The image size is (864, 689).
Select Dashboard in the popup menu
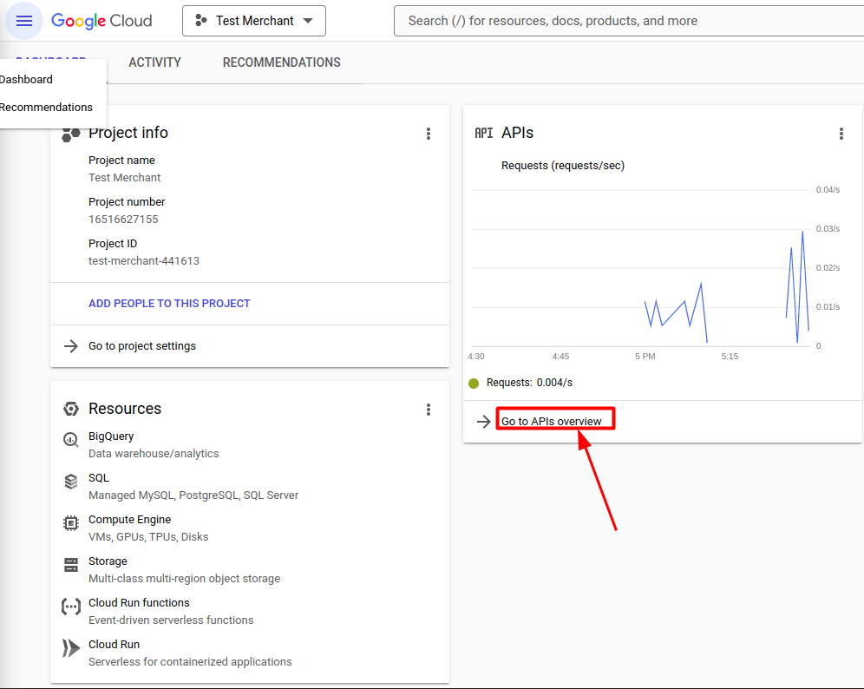coord(26,79)
